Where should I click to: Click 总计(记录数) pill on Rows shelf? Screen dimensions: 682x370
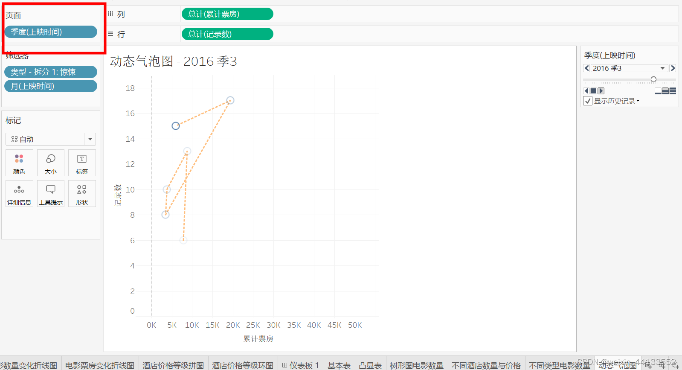[227, 34]
